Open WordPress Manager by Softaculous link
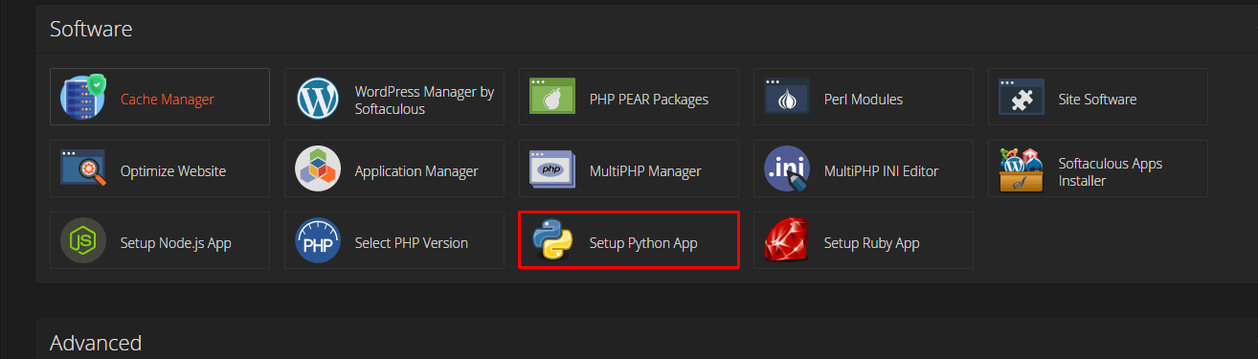Viewport: 1258px width, 359px height. click(424, 100)
